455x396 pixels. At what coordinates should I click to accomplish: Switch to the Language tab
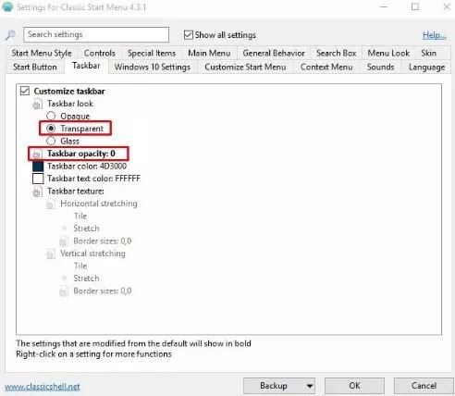[x=426, y=67]
